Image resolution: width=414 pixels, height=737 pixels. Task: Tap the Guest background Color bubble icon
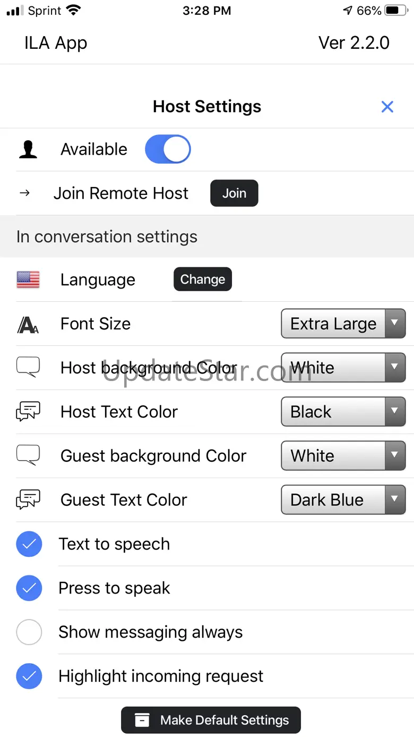point(28,456)
